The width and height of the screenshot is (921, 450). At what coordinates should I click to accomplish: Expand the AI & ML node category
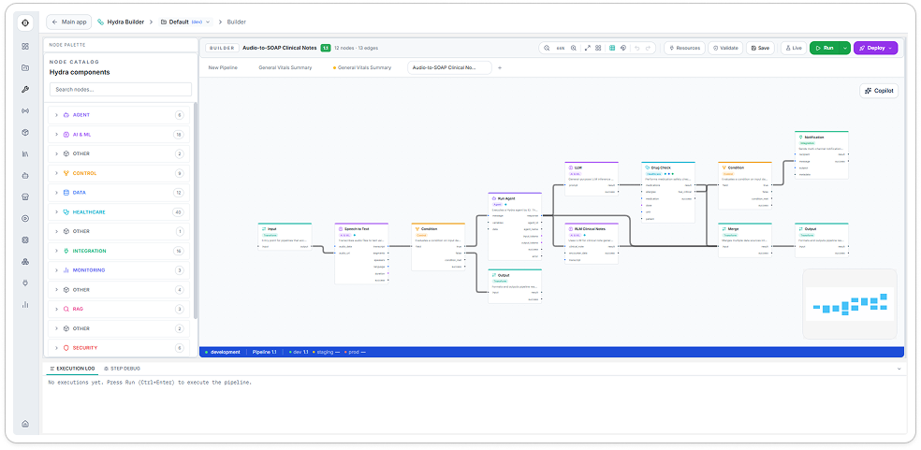pos(119,135)
